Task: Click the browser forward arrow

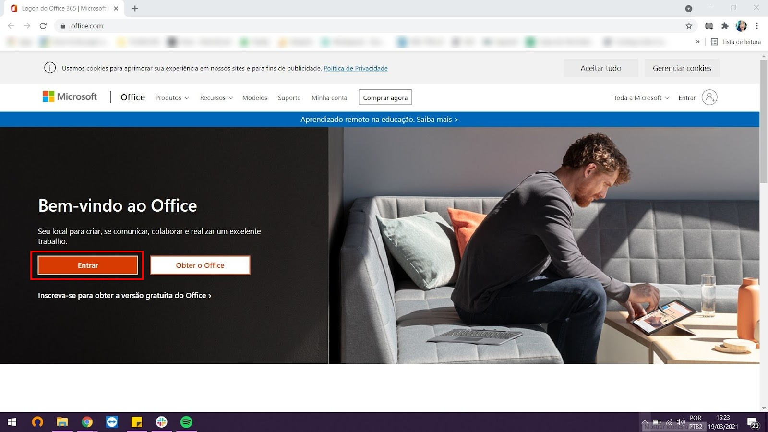Action: pyautogui.click(x=27, y=26)
